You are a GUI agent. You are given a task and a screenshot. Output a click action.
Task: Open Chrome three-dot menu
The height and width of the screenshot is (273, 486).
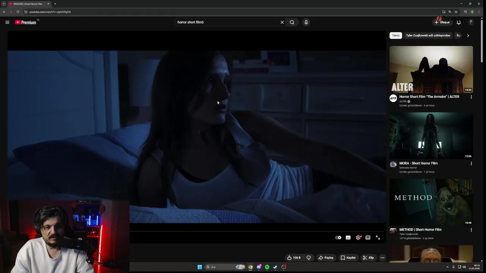pos(480,12)
